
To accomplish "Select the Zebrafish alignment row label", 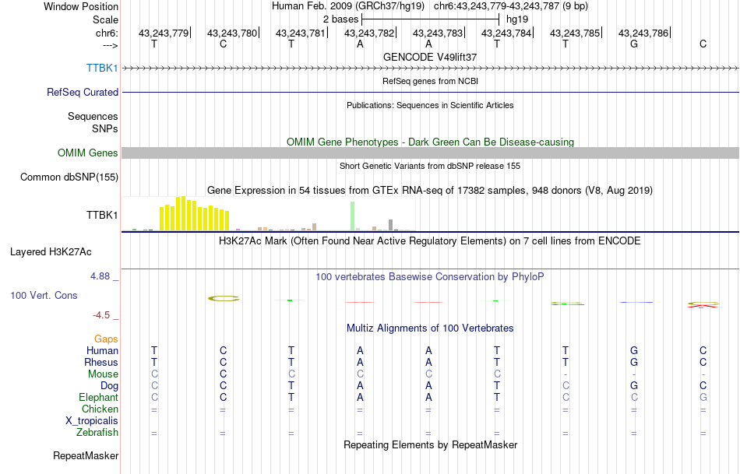I will 97,432.
